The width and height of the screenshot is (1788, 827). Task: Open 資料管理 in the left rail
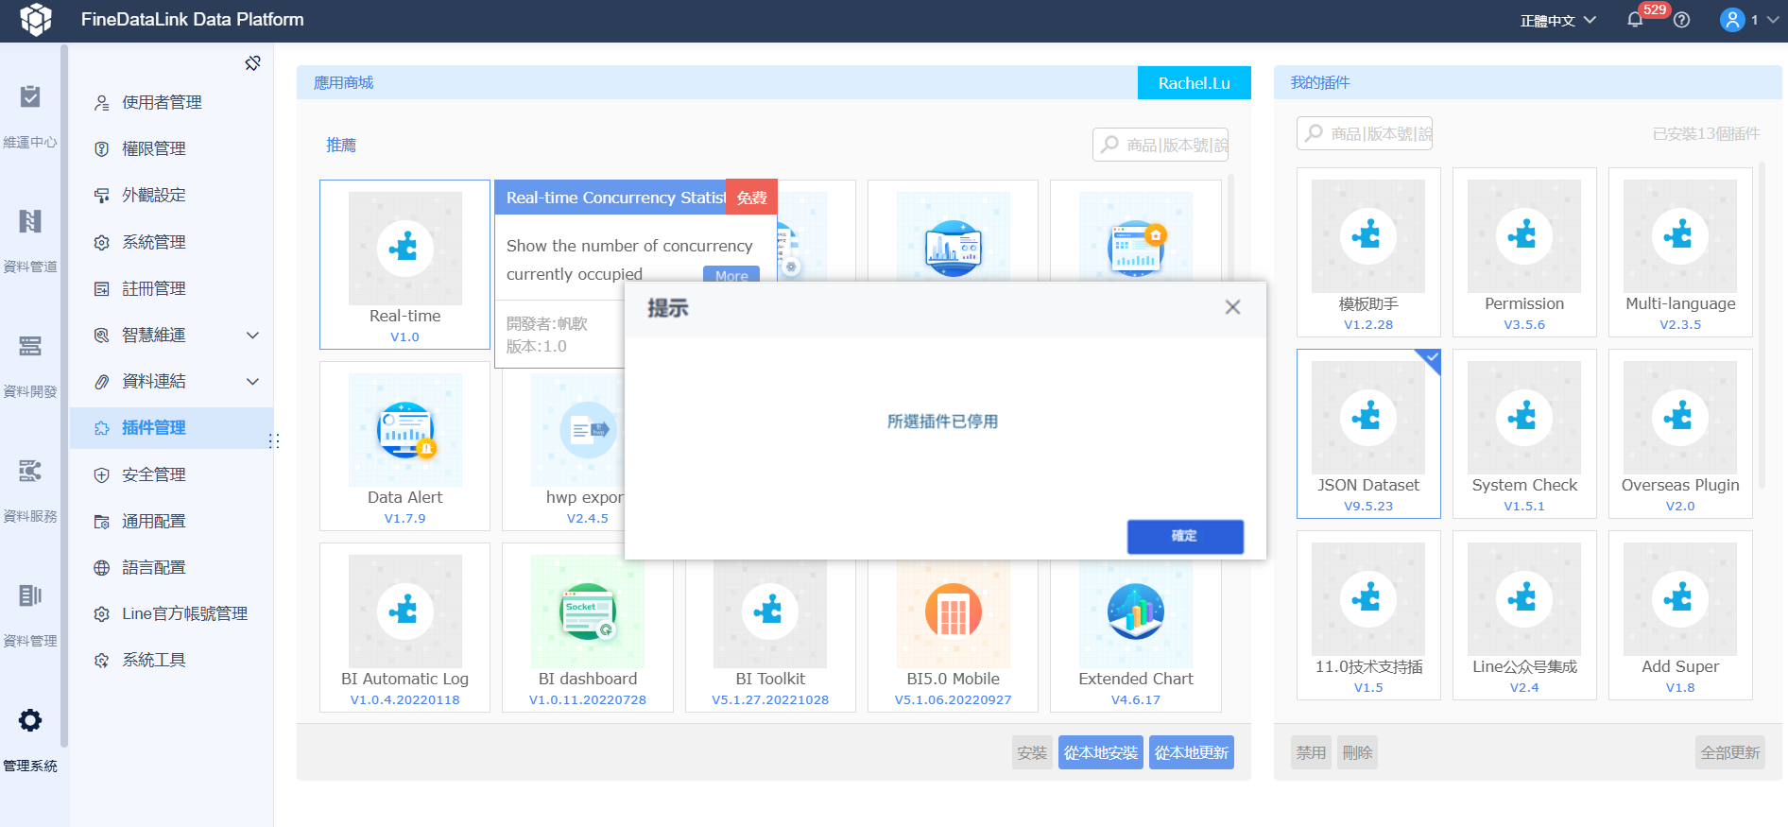click(x=30, y=616)
